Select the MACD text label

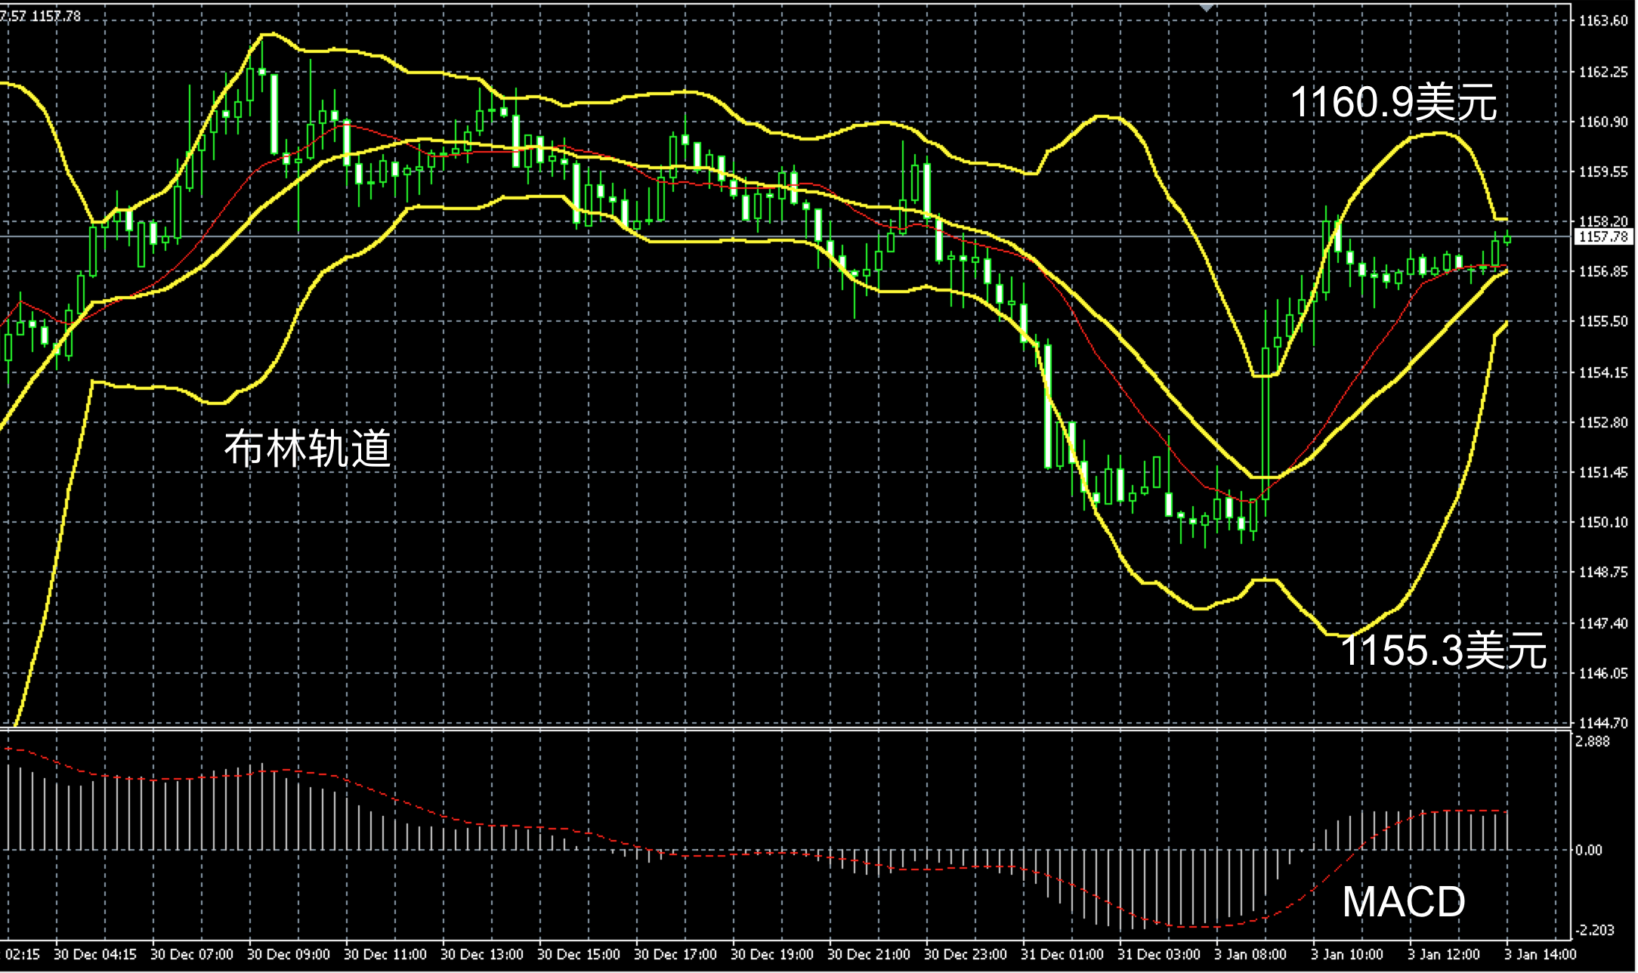[x=1404, y=901]
